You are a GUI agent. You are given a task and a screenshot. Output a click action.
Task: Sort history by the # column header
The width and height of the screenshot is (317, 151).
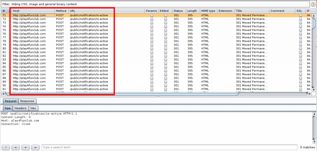click(x=4, y=11)
